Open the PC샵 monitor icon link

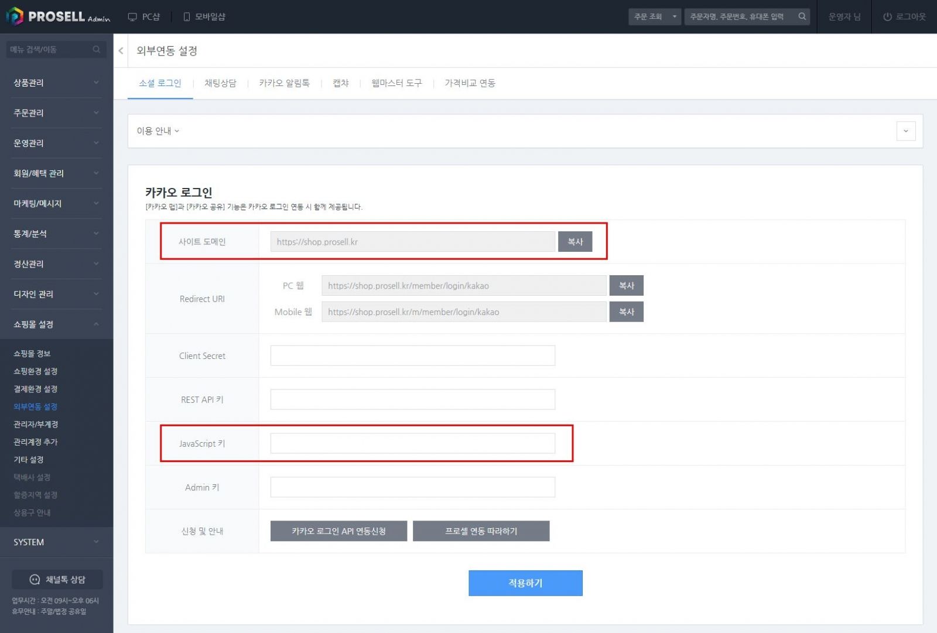tap(132, 17)
